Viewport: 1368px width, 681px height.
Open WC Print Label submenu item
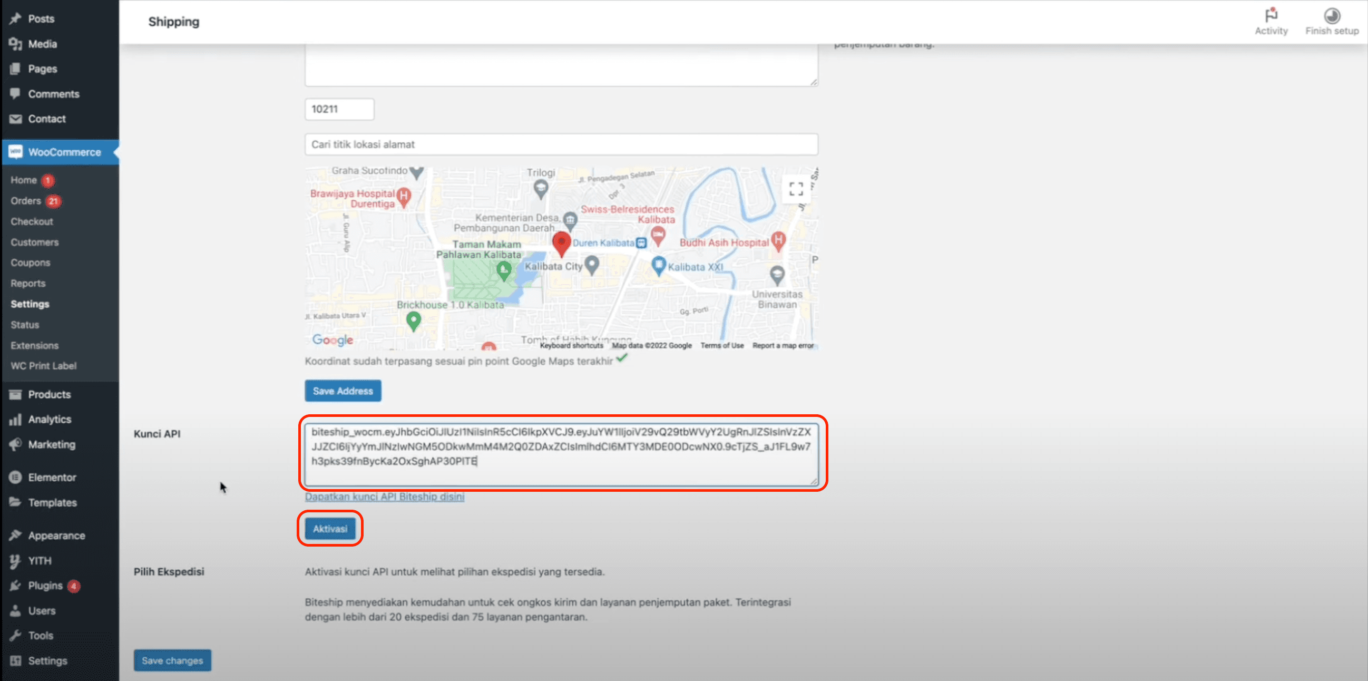point(44,365)
